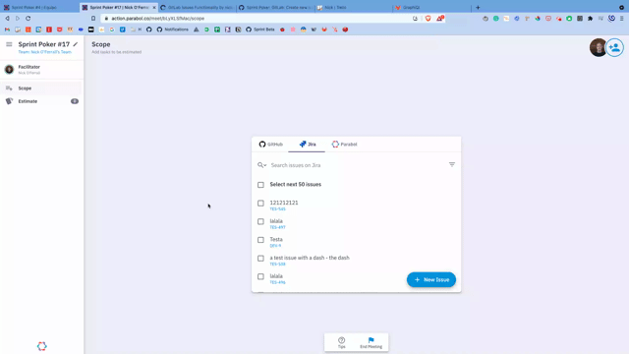629x354 pixels.
Task: Check the lalala TES-496 checkbox
Action: (260, 276)
